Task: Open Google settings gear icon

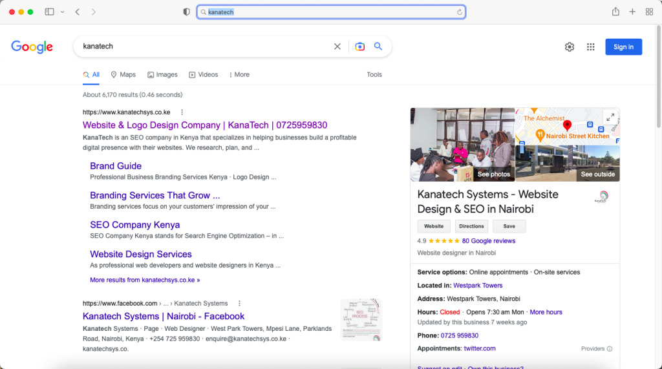Action: pos(570,47)
